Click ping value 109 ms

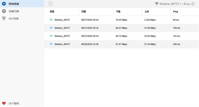click(176, 28)
